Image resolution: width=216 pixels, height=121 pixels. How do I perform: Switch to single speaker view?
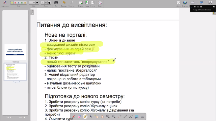pos(195,7)
